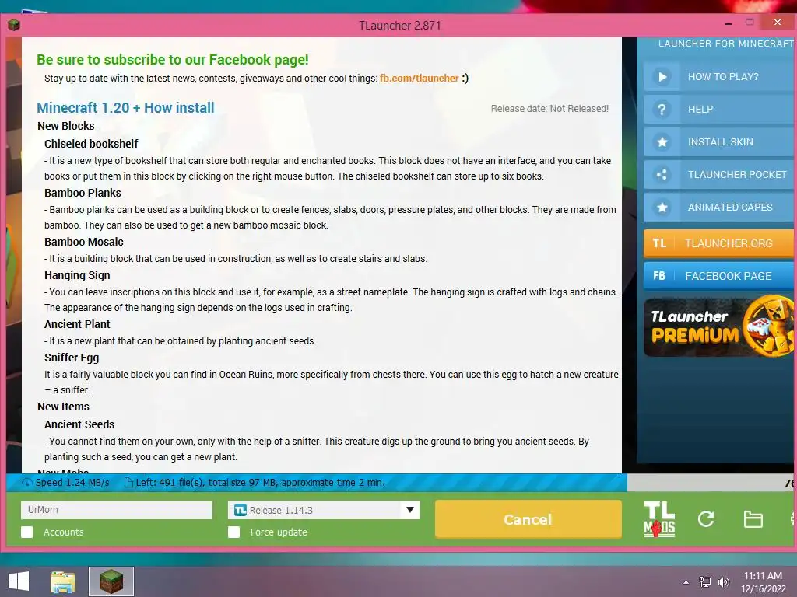797x597 pixels.
Task: Click the Be sure to subscribe Facebook heading
Action: (172, 59)
